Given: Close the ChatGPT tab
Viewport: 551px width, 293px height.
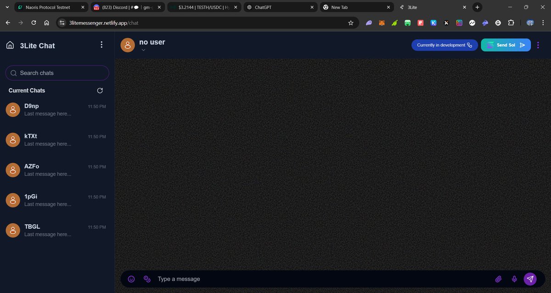Looking at the screenshot, I should pyautogui.click(x=311, y=7).
